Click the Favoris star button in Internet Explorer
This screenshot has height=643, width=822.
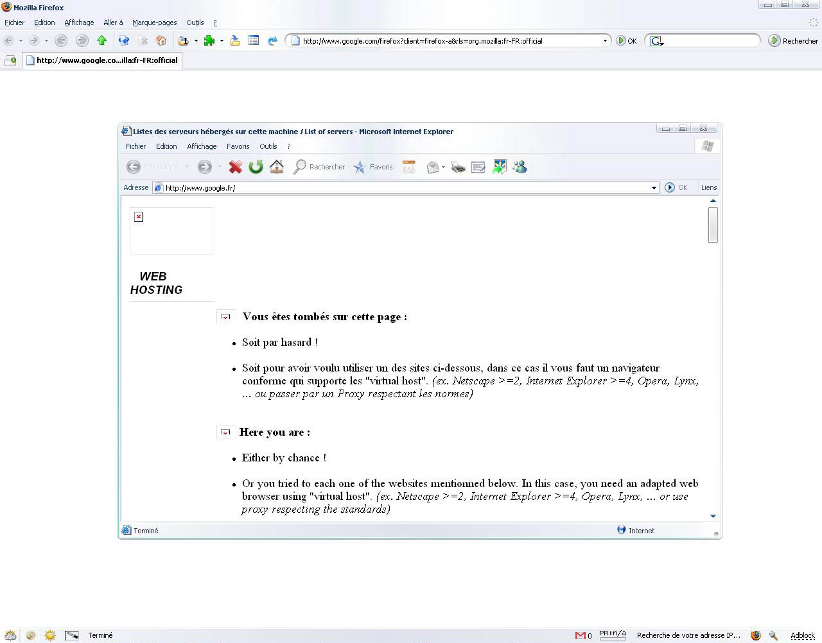pos(373,167)
